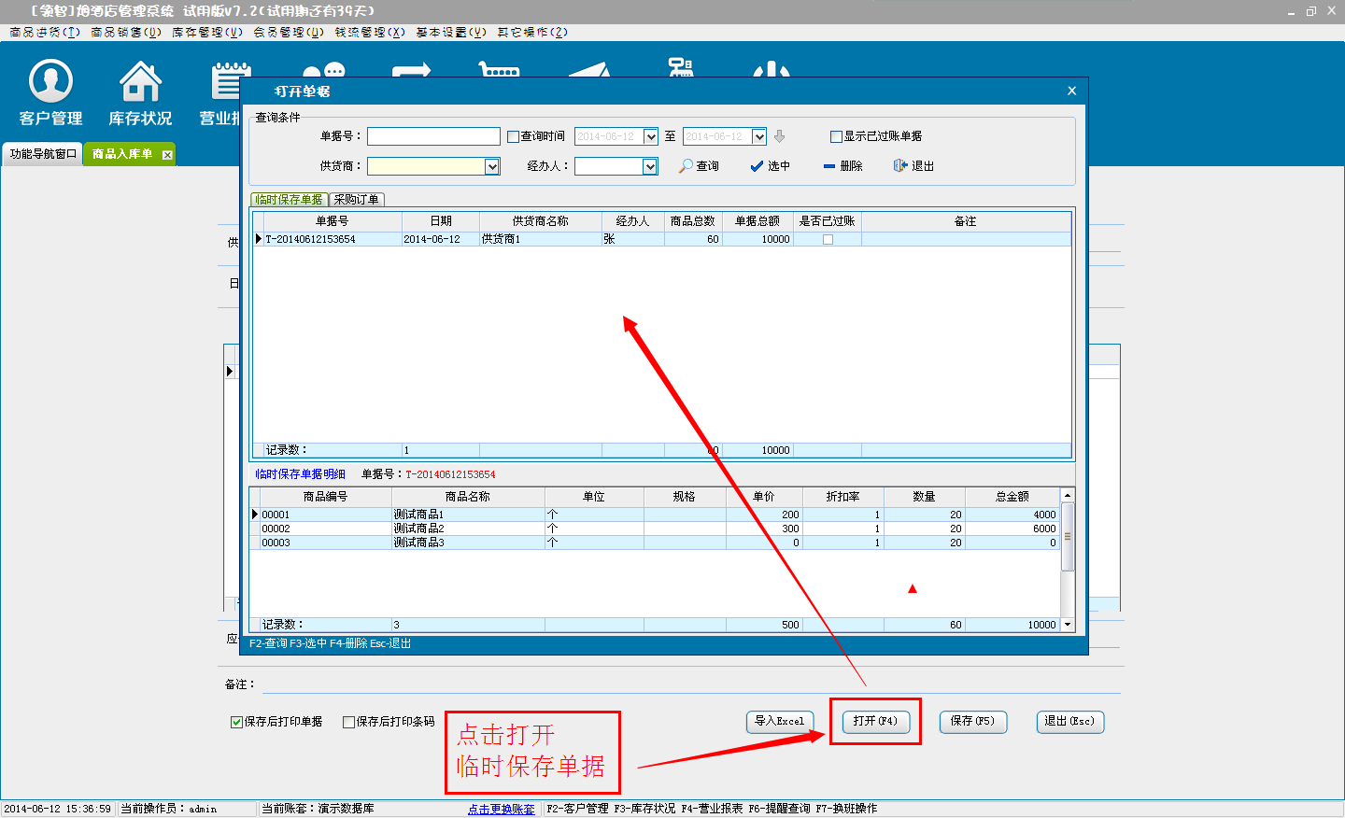Click the 点击更换账套 link
This screenshot has width=1345, height=818.
pyautogui.click(x=502, y=809)
